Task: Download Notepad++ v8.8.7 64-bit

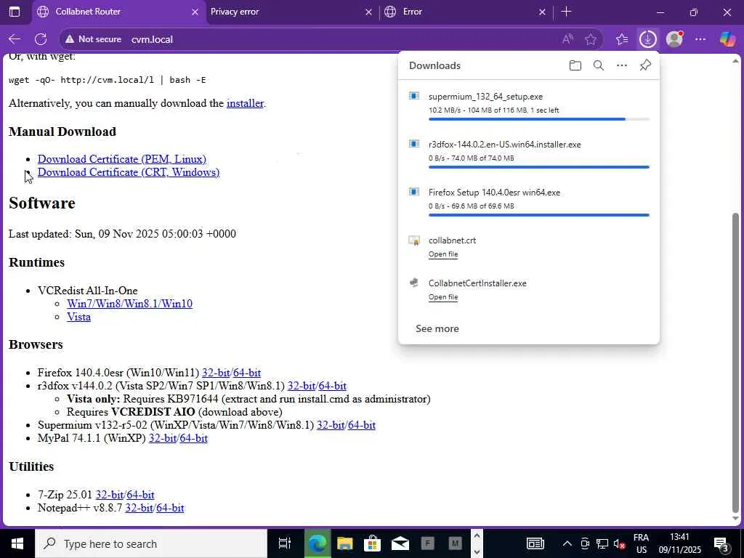Action: pos(170,508)
